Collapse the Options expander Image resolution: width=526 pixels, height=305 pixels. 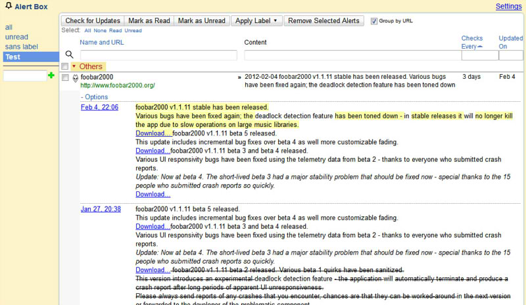click(x=94, y=97)
